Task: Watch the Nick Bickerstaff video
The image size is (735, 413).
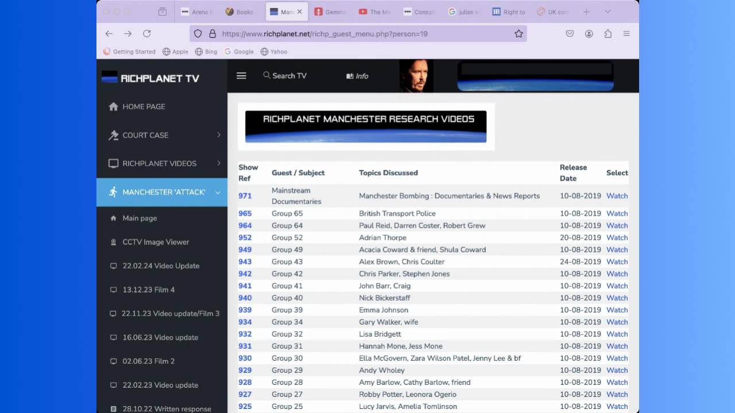Action: 617,298
